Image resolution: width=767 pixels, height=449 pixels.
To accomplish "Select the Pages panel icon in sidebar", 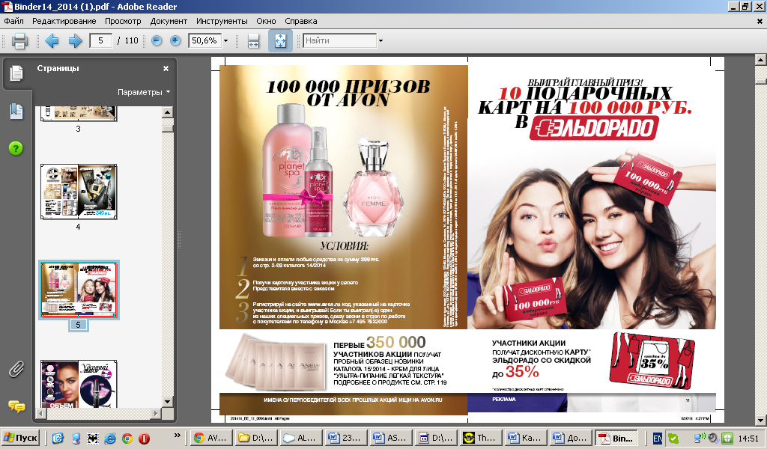I will [x=16, y=73].
